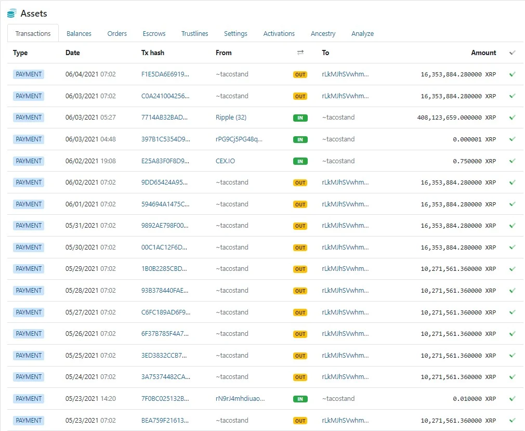Click the direction arrows column header icon
Viewport: 525px width, 431px height.
(x=300, y=53)
